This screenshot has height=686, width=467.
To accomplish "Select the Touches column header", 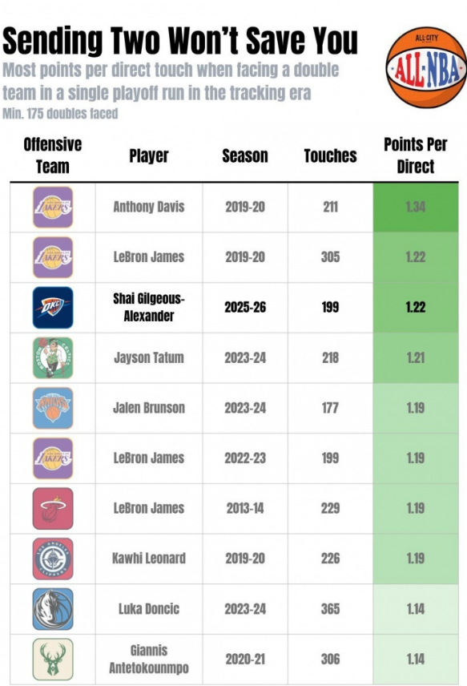I will coord(330,155).
